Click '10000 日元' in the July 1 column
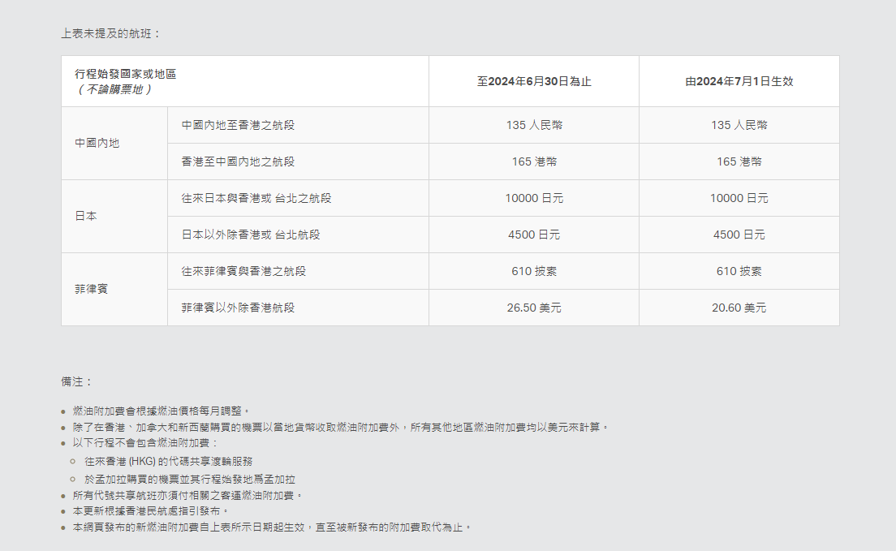 (x=739, y=199)
